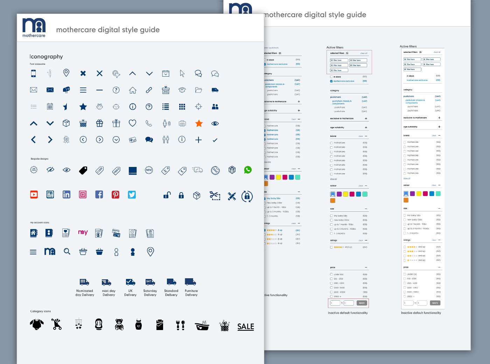Click the chain link icon
490x364 pixels.
pos(149,90)
